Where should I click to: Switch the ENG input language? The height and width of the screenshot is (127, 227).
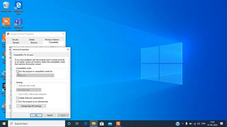coord(203,123)
